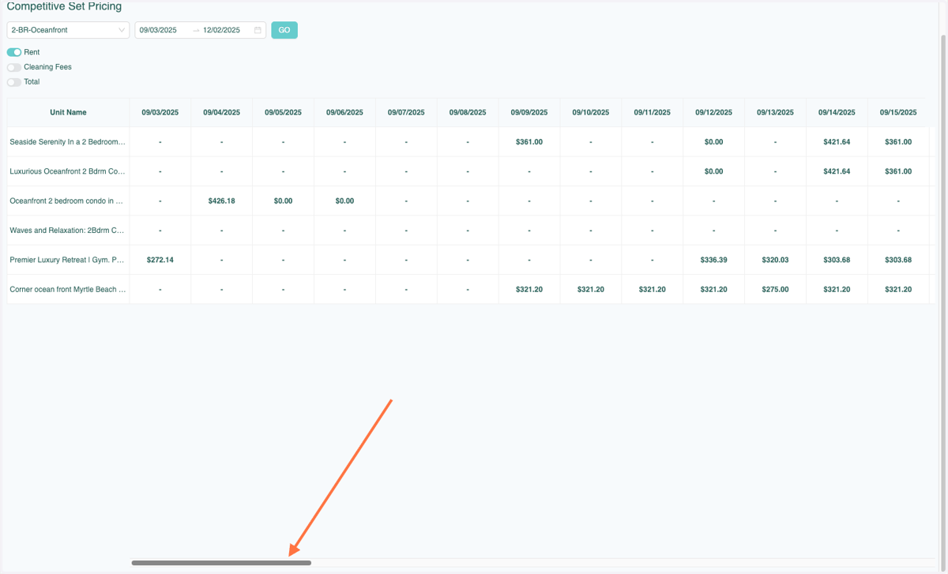Image resolution: width=948 pixels, height=574 pixels.
Task: Click the end date 12/02/2025 field
Action: tap(221, 30)
